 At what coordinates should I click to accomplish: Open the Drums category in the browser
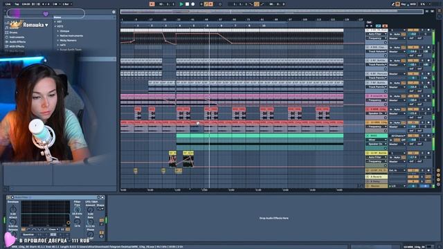pos(13,33)
